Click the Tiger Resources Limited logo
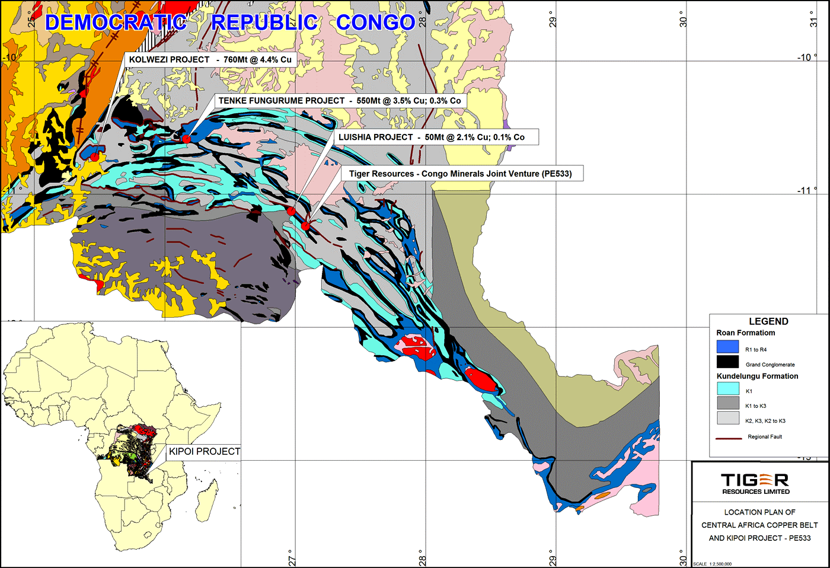830x568 pixels. pos(756,484)
